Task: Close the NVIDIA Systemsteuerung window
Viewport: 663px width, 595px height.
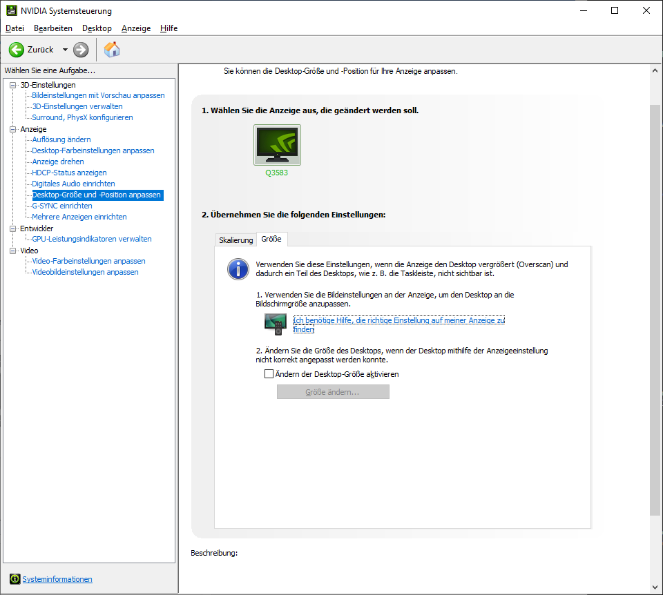Action: point(646,10)
